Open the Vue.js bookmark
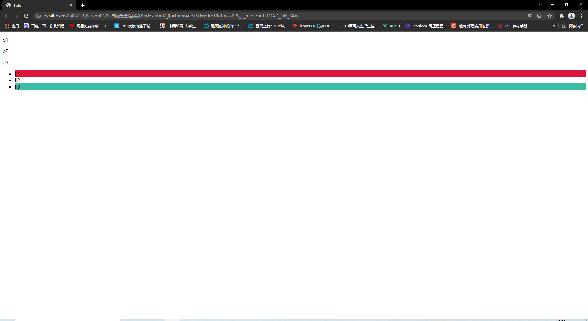The height and width of the screenshot is (321, 588). click(x=391, y=26)
